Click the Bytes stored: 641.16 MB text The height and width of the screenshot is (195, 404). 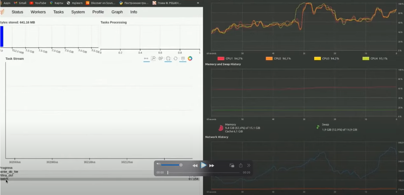(x=17, y=22)
